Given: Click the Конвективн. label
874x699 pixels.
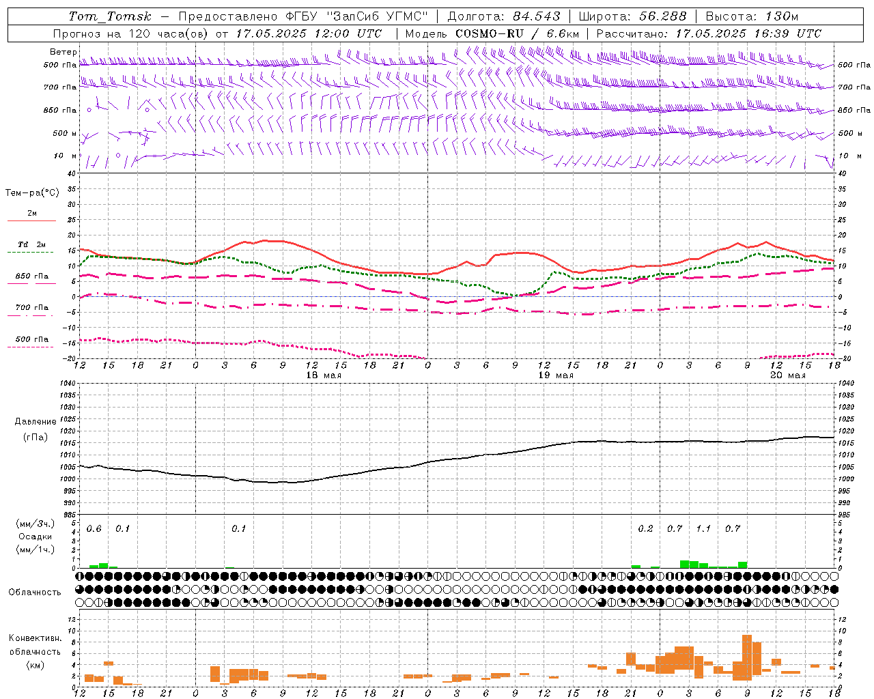Looking at the screenshot, I should click(x=36, y=638).
